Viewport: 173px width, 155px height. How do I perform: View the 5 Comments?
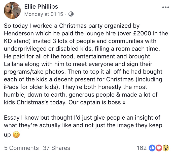(x=21, y=148)
